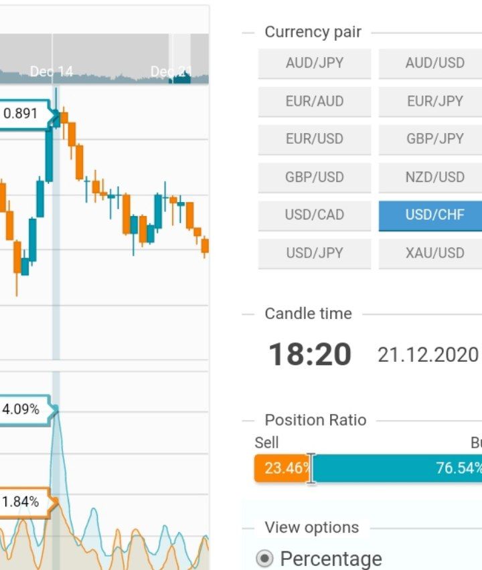Select the AUD/USD currency pair

[434, 64]
